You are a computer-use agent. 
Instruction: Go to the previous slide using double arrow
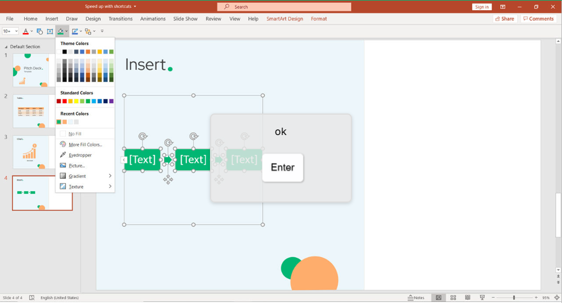pos(558,276)
